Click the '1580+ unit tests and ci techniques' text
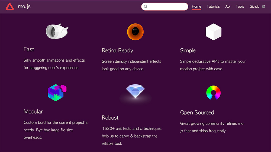This screenshot has height=152, width=271. click(131, 129)
